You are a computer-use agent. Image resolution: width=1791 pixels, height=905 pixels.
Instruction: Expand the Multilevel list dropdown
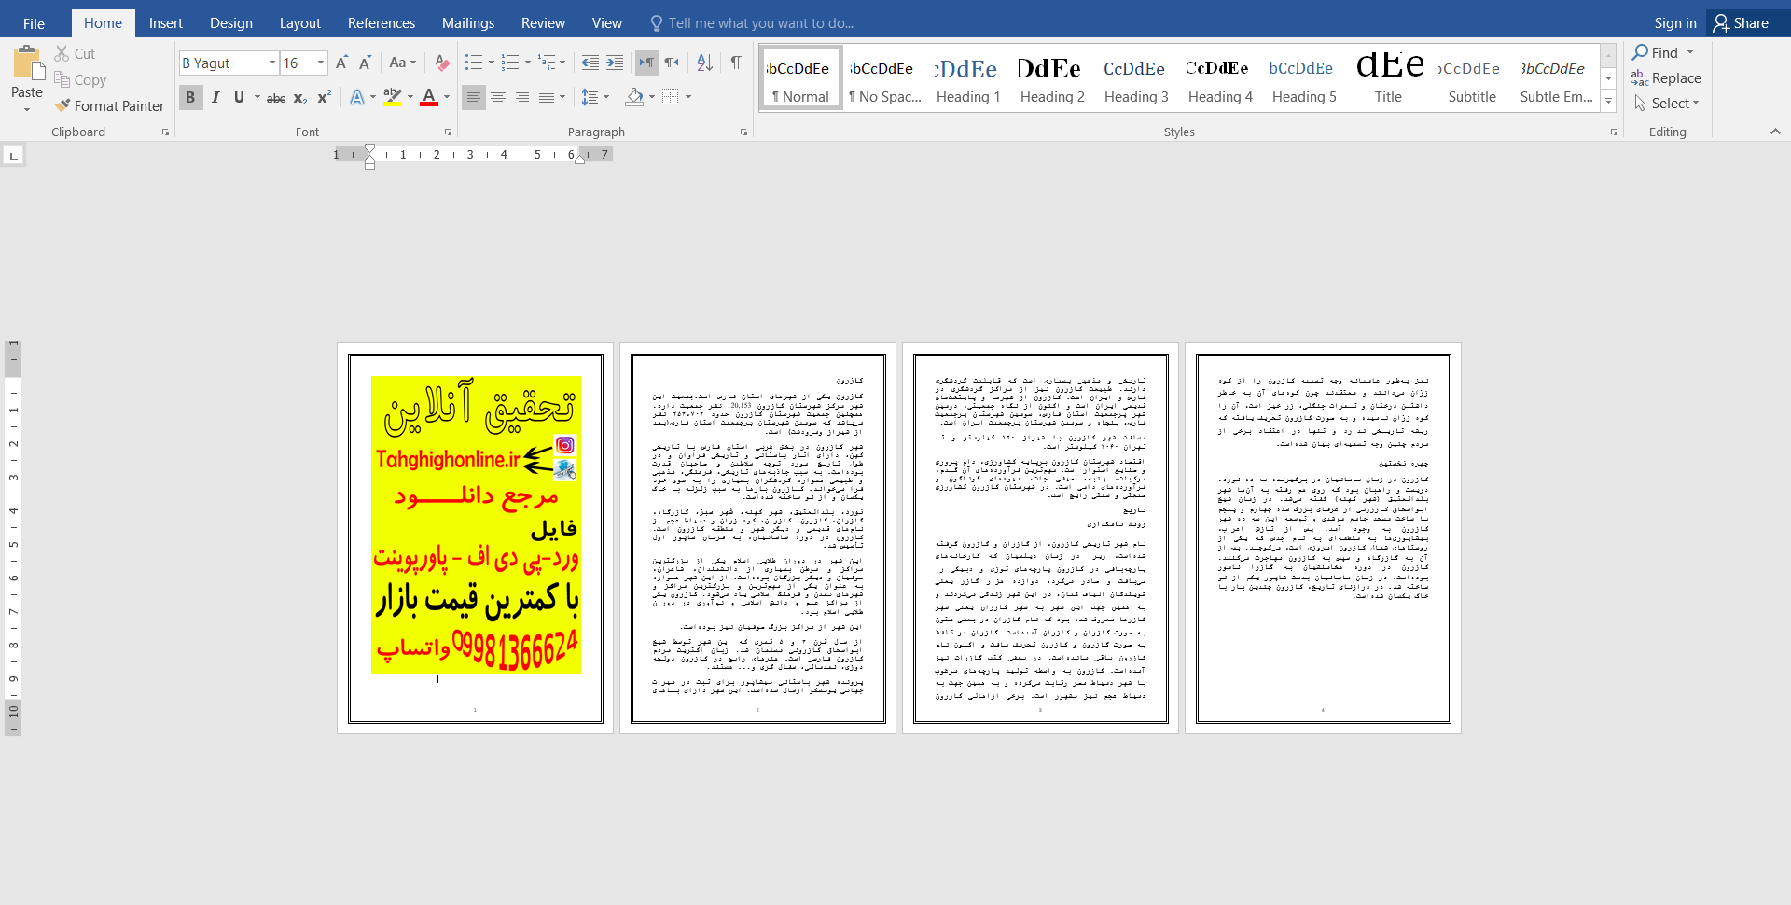(x=562, y=63)
